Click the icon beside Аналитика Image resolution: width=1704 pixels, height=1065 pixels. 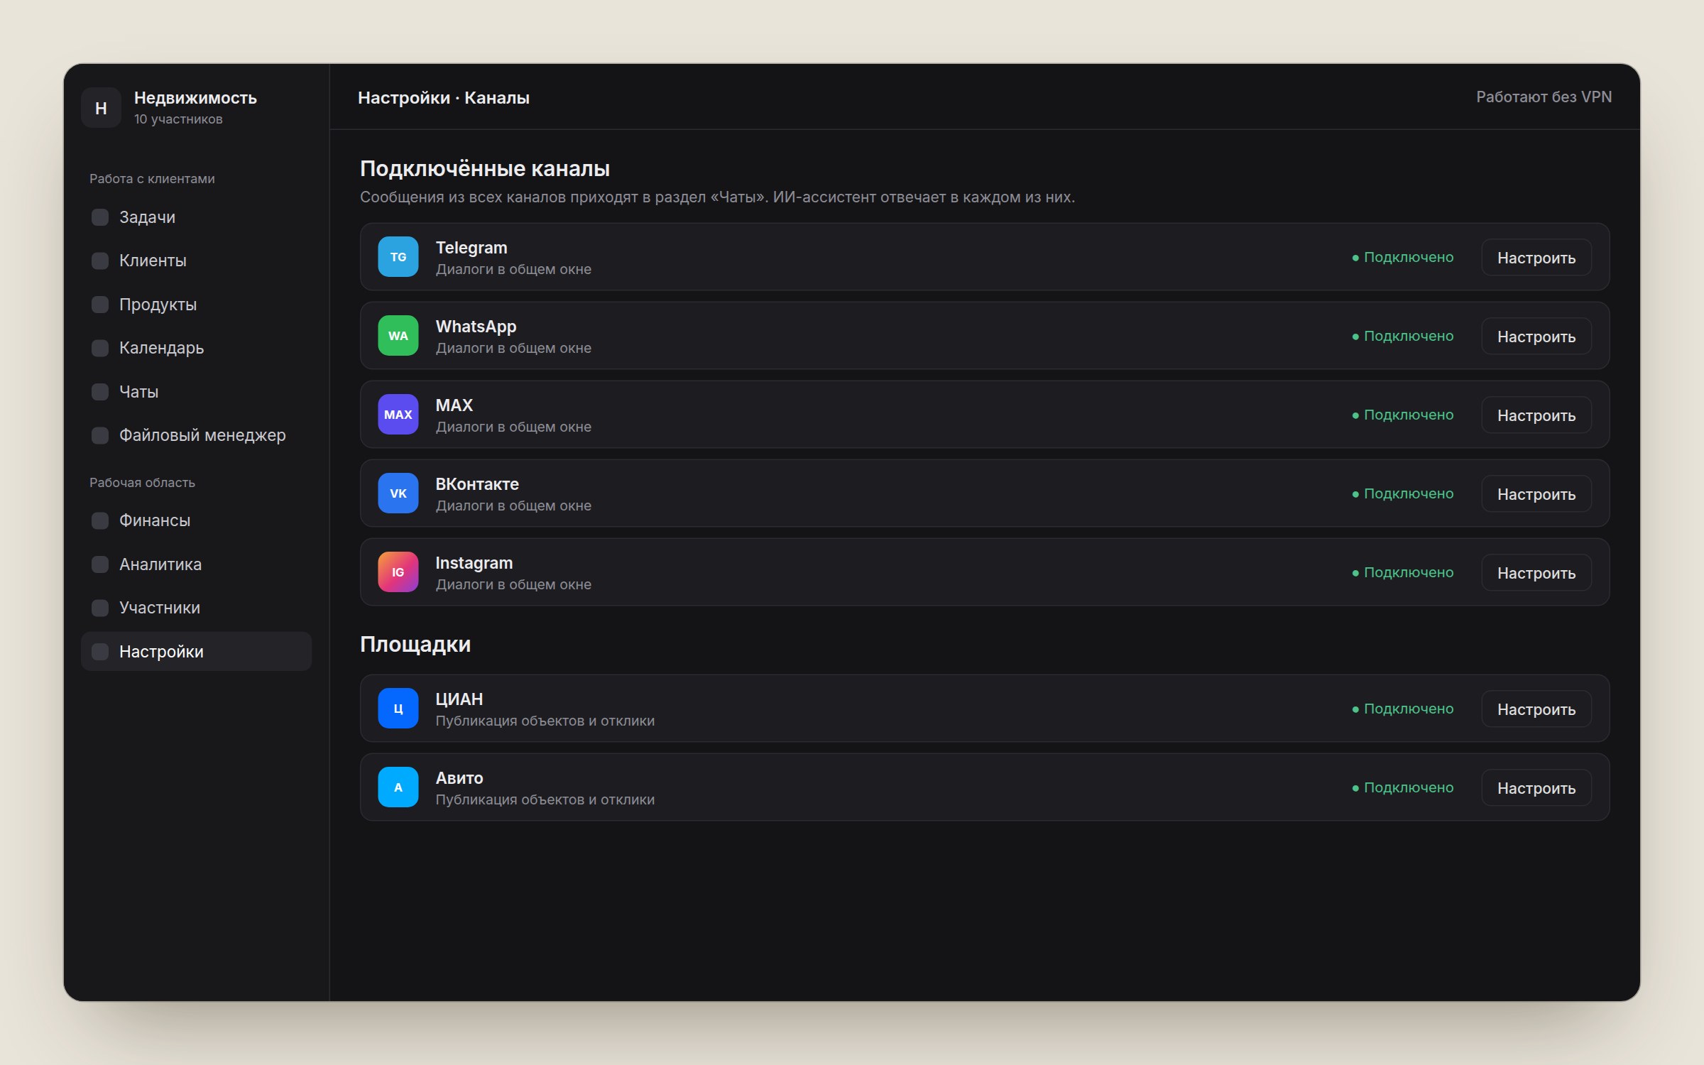[100, 564]
